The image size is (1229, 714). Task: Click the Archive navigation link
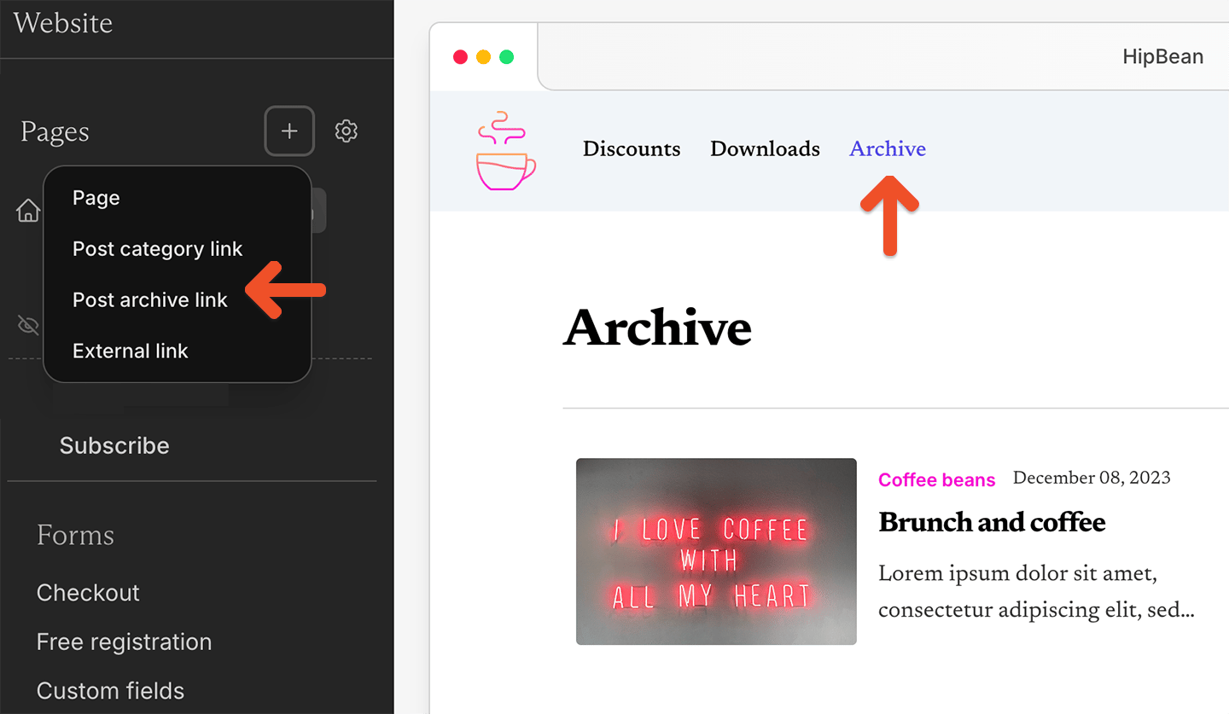coord(888,149)
